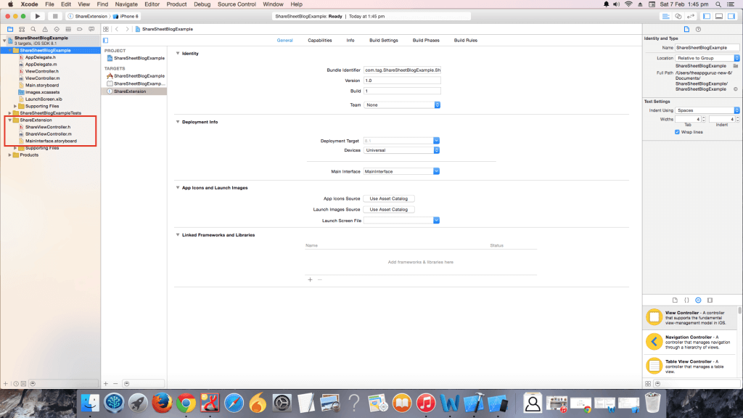Image resolution: width=743 pixels, height=418 pixels.
Task: Expand the ShareSheetBlogExampleTests folder
Action: [x=9, y=113]
